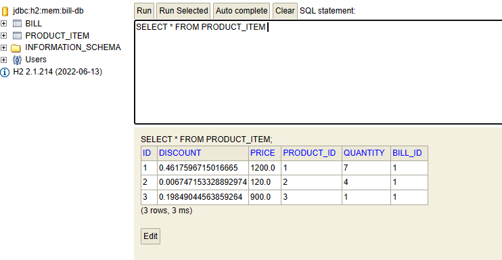Click the Edit button below results
502x260 pixels.
click(150, 236)
